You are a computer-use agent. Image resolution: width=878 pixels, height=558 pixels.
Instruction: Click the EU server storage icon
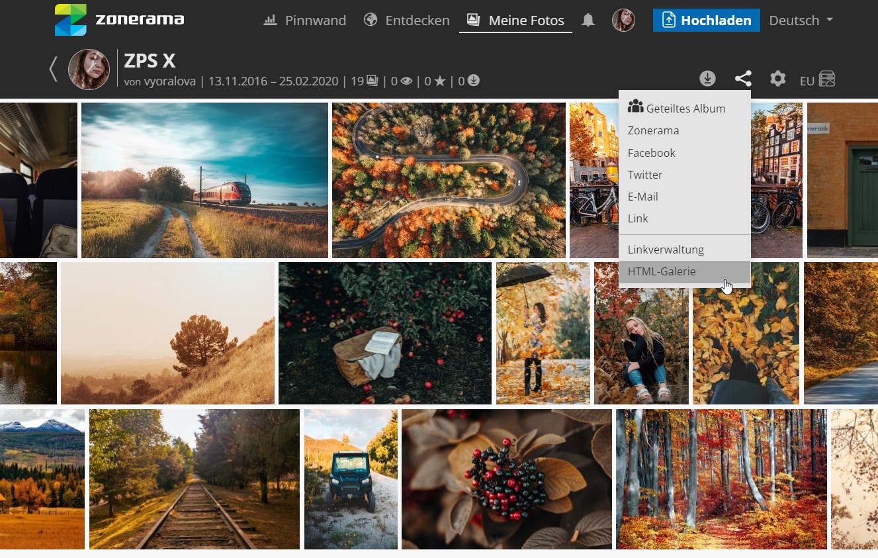pyautogui.click(x=826, y=79)
